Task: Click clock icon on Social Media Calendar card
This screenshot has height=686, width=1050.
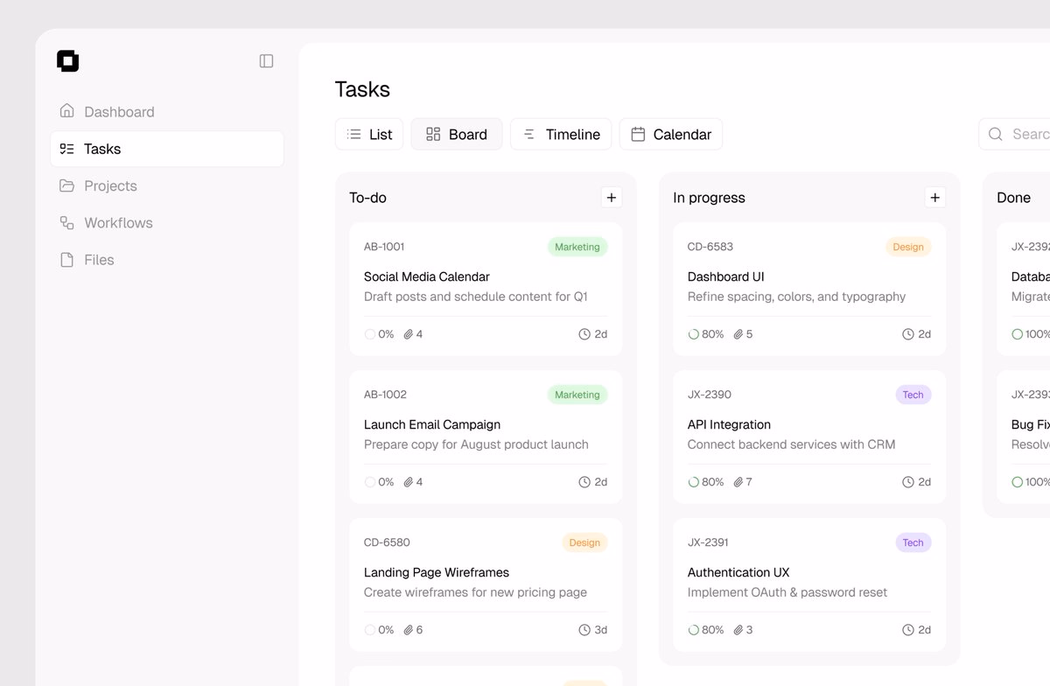Action: (x=584, y=334)
